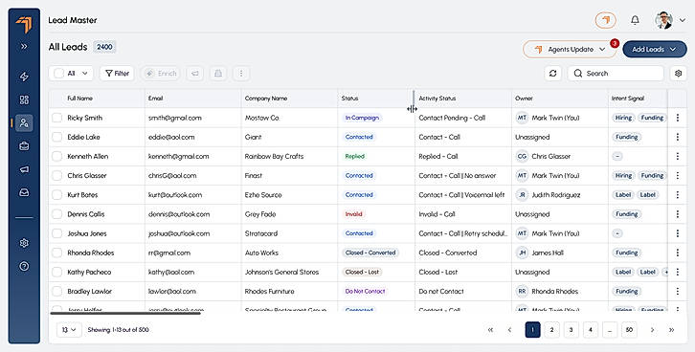The height and width of the screenshot is (352, 695).
Task: Click the Filter button
Action: point(117,74)
